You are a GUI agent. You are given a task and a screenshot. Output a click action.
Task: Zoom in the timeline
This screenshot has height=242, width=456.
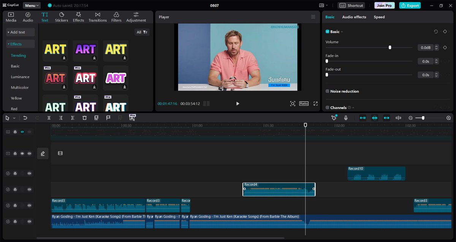tap(448, 118)
